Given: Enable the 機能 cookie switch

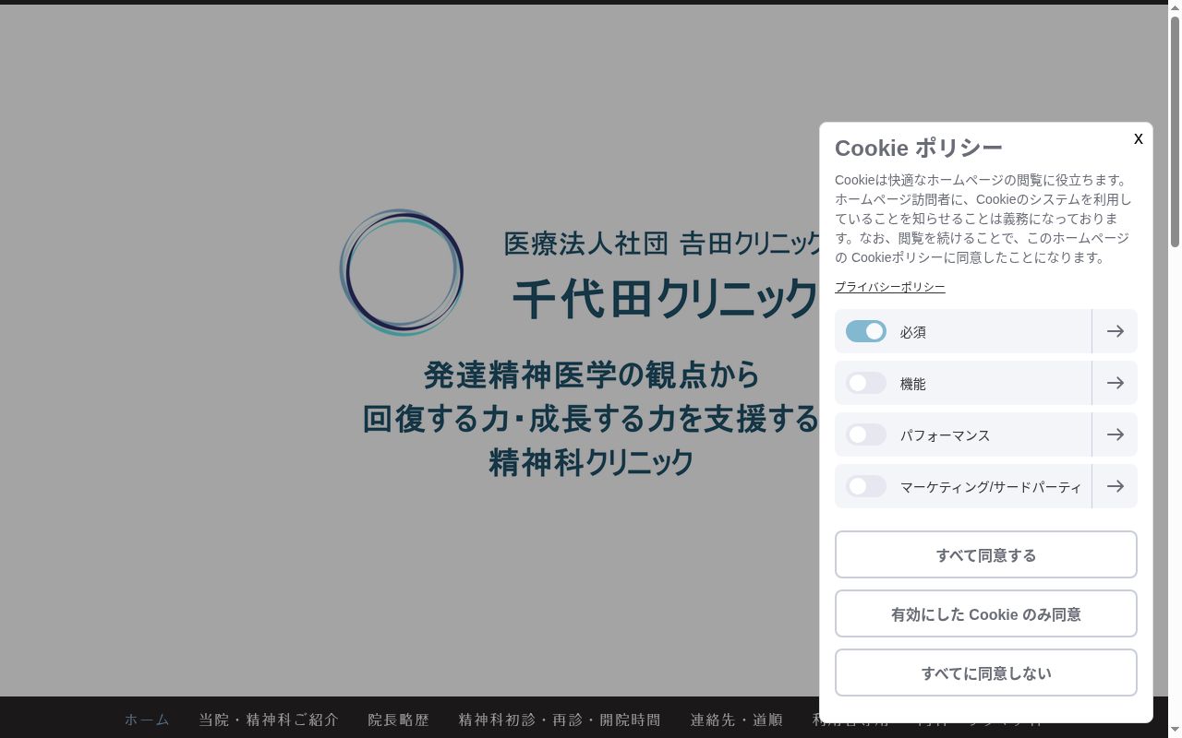Looking at the screenshot, I should click(866, 383).
